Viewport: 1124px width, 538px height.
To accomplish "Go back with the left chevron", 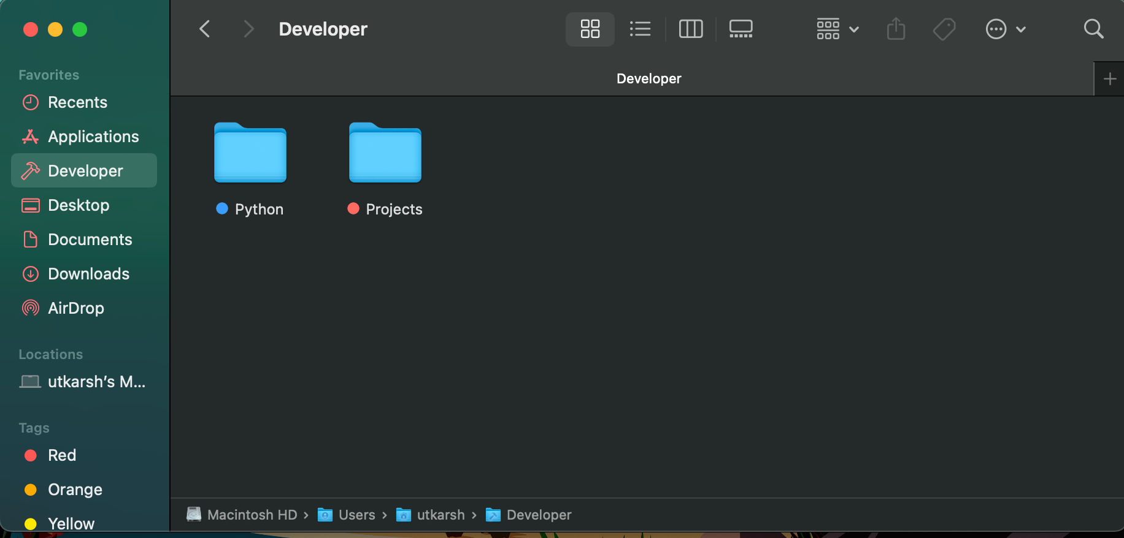I will (x=205, y=29).
